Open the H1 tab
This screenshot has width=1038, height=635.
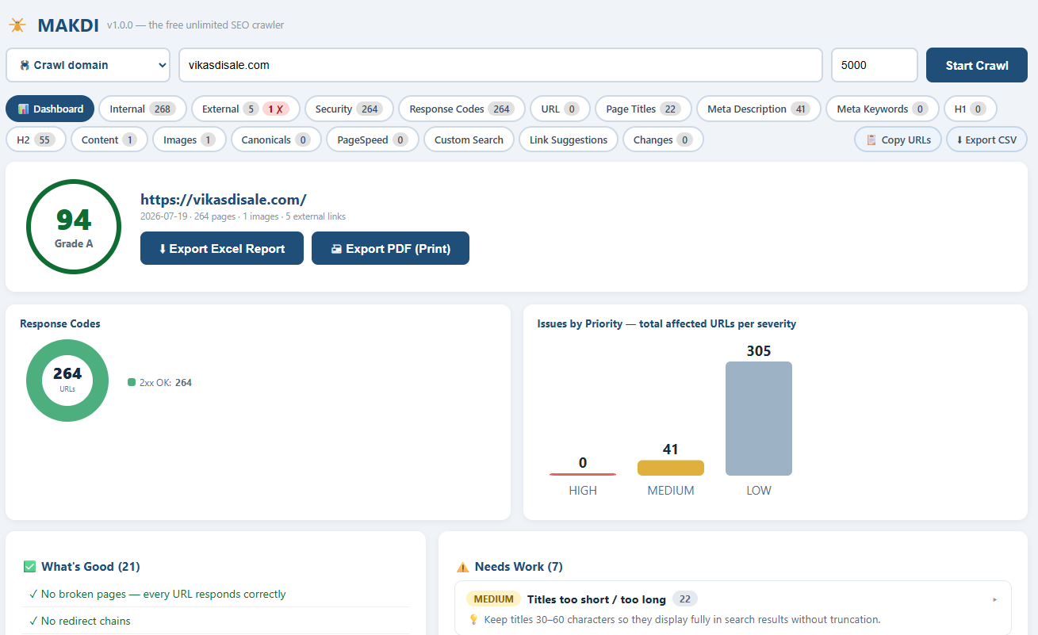click(970, 109)
